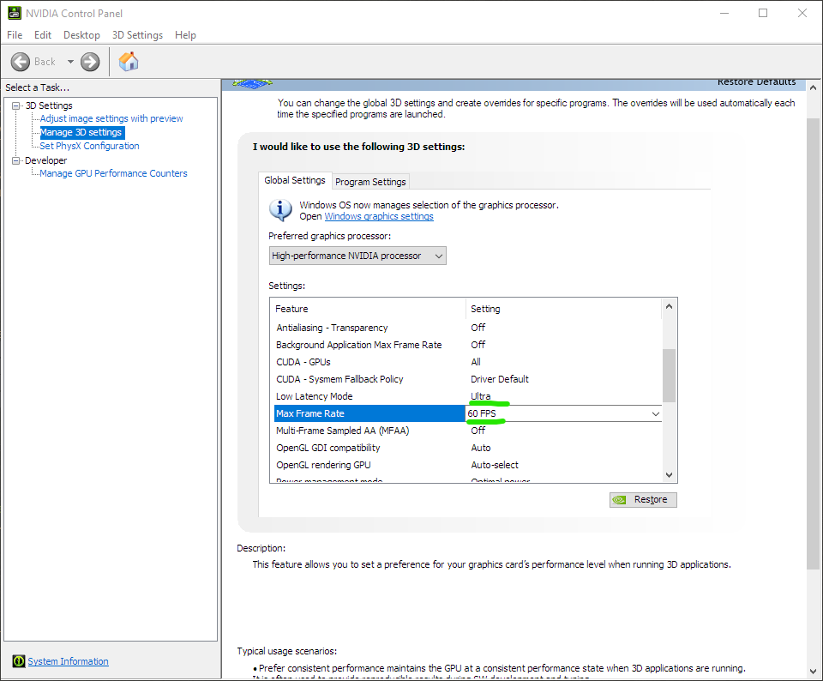Image resolution: width=823 pixels, height=681 pixels.
Task: Select OpenGL GDI compatibility row
Action: pos(467,448)
